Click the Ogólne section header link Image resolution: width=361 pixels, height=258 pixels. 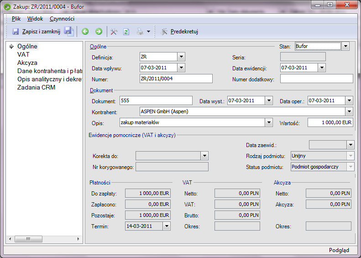pos(98,47)
